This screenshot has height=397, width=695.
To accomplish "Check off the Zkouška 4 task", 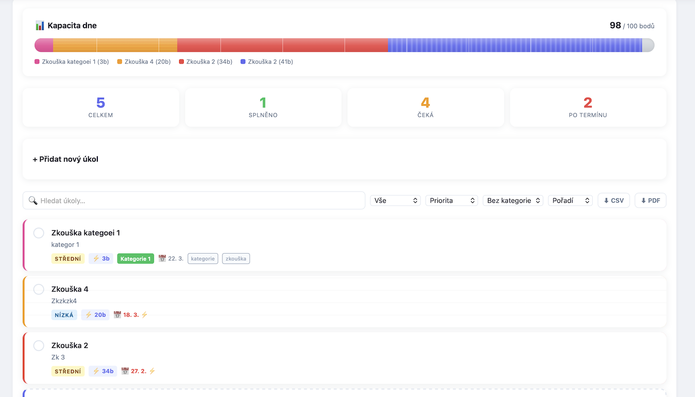I will [39, 289].
